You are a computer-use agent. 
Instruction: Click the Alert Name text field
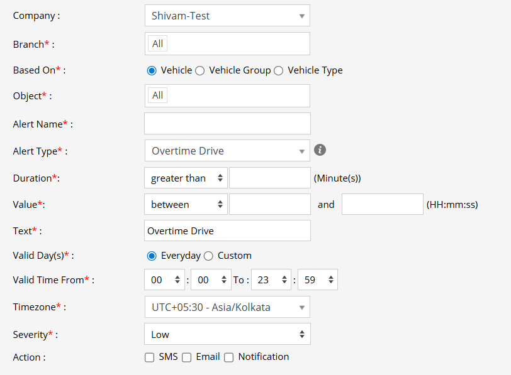coord(227,124)
